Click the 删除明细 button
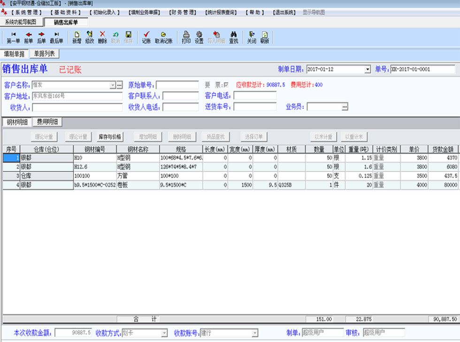The width and height of the screenshot is (460, 342). (x=182, y=137)
